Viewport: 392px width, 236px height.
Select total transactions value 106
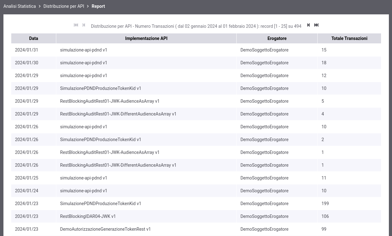tap(325, 216)
